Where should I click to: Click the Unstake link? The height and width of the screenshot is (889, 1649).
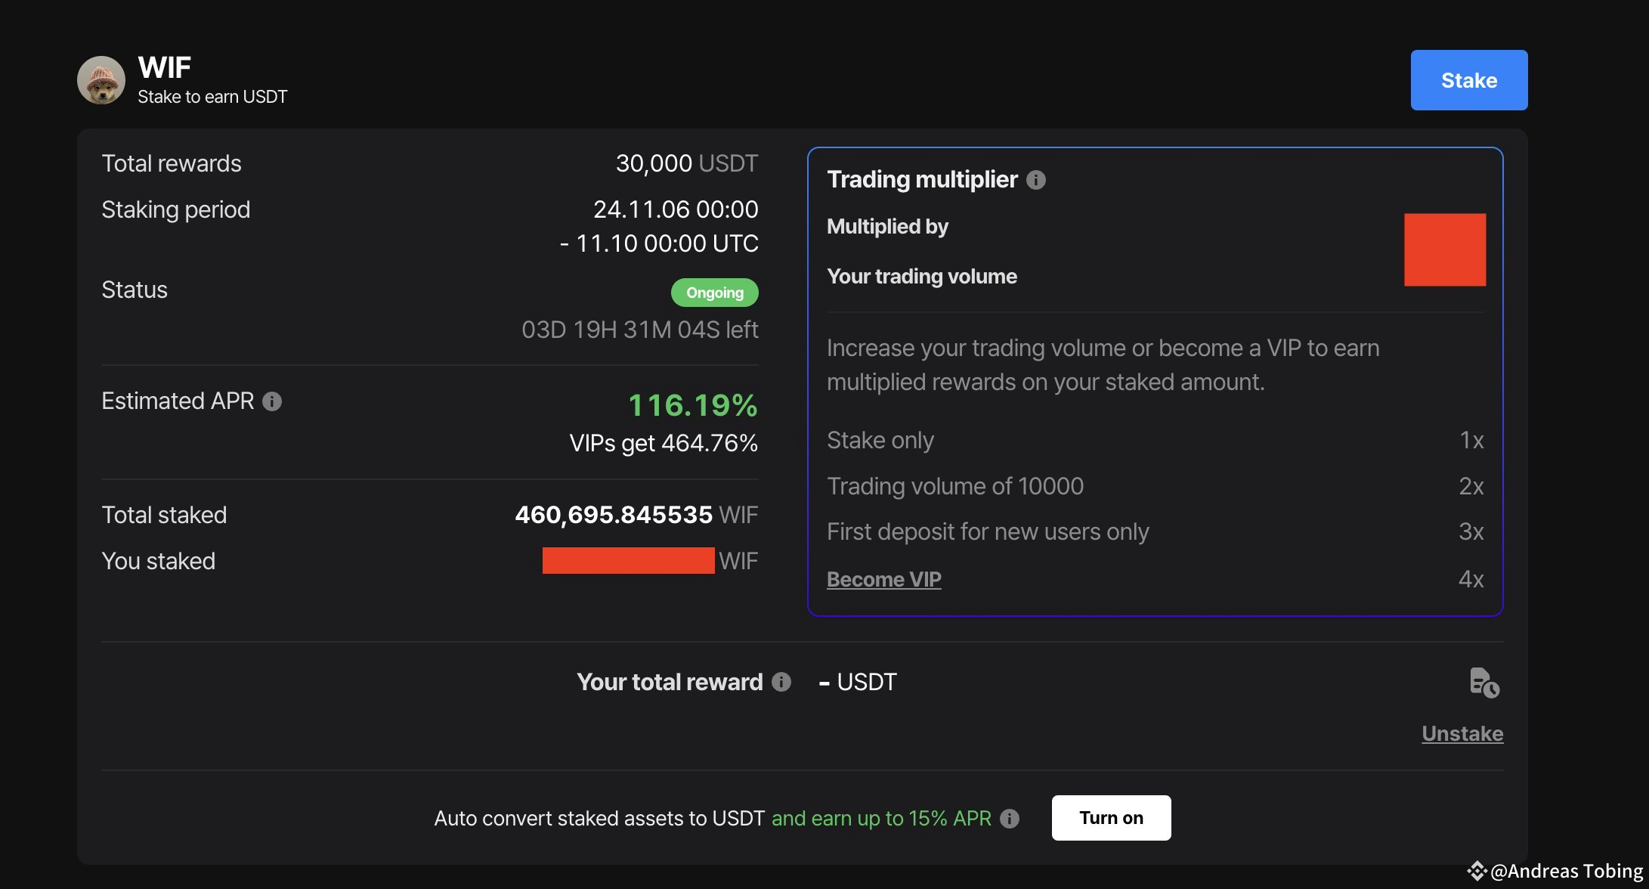pos(1462,733)
